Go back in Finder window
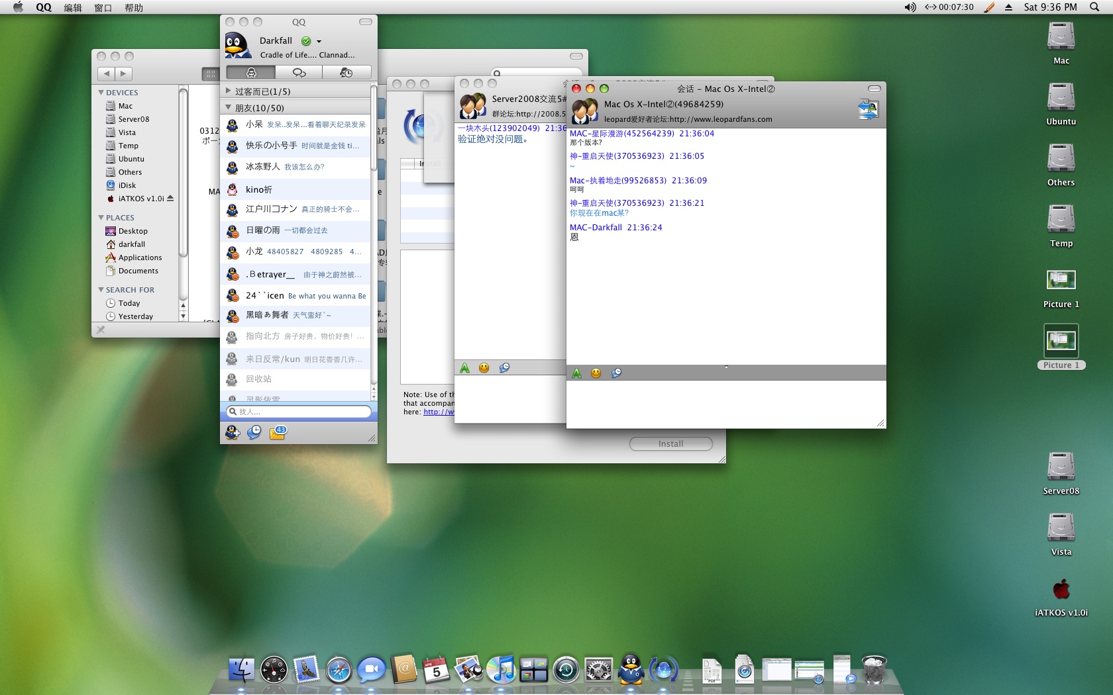1113x695 pixels. (106, 73)
